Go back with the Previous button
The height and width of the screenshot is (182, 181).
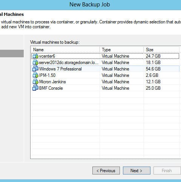pyautogui.click(x=106, y=171)
